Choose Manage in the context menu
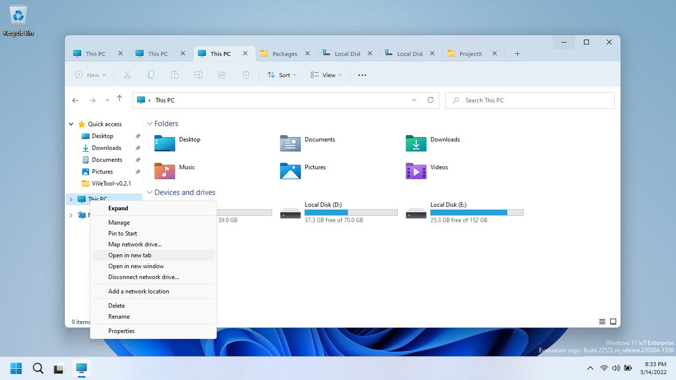 tap(153, 223)
